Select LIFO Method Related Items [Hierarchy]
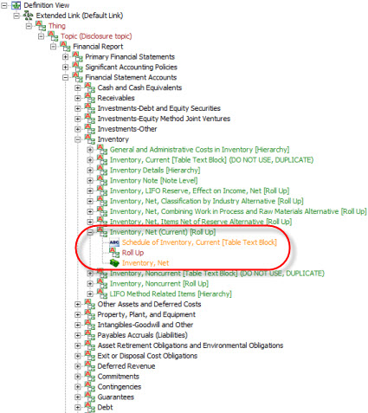The width and height of the screenshot is (368, 413). (x=171, y=294)
